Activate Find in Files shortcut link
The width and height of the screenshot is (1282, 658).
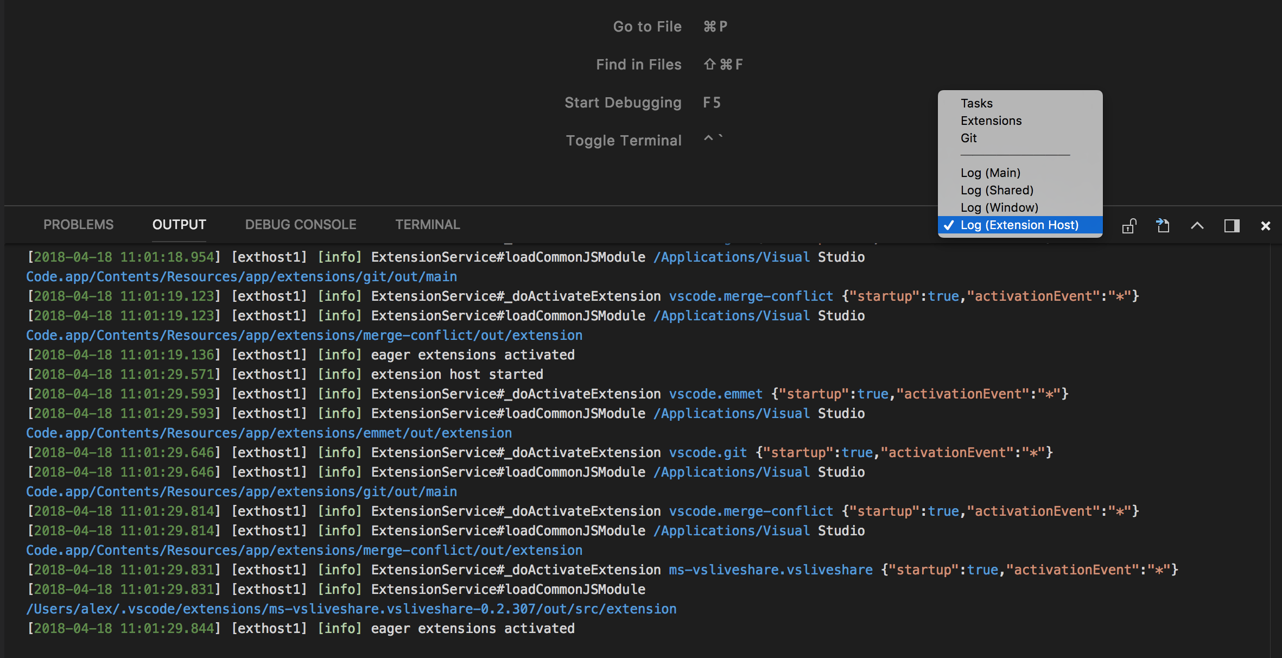pos(638,64)
